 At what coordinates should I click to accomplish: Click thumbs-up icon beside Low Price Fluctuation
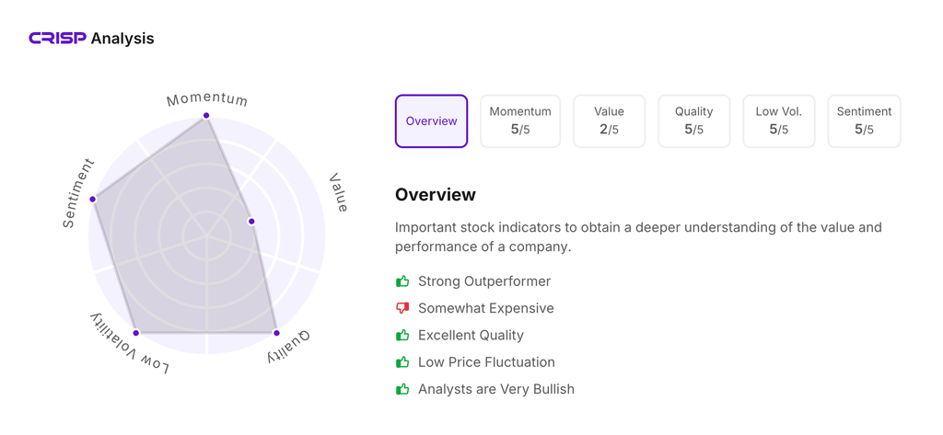pyautogui.click(x=402, y=362)
